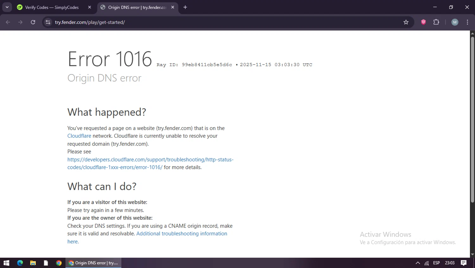Image resolution: width=475 pixels, height=268 pixels.
Task: Open Chrome's three-dot menu
Action: pyautogui.click(x=467, y=22)
